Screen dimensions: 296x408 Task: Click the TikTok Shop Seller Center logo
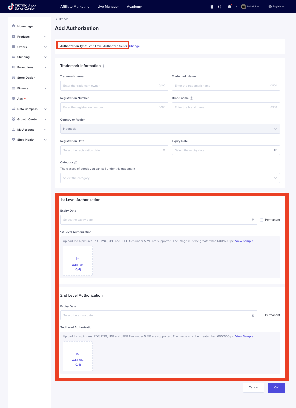[22, 7]
